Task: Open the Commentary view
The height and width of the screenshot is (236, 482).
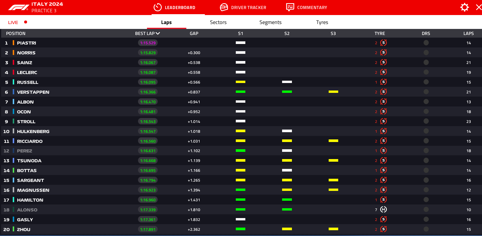Action: click(307, 8)
